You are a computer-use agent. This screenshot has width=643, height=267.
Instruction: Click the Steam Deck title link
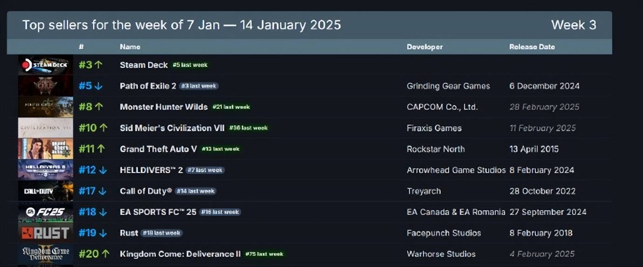[144, 65]
